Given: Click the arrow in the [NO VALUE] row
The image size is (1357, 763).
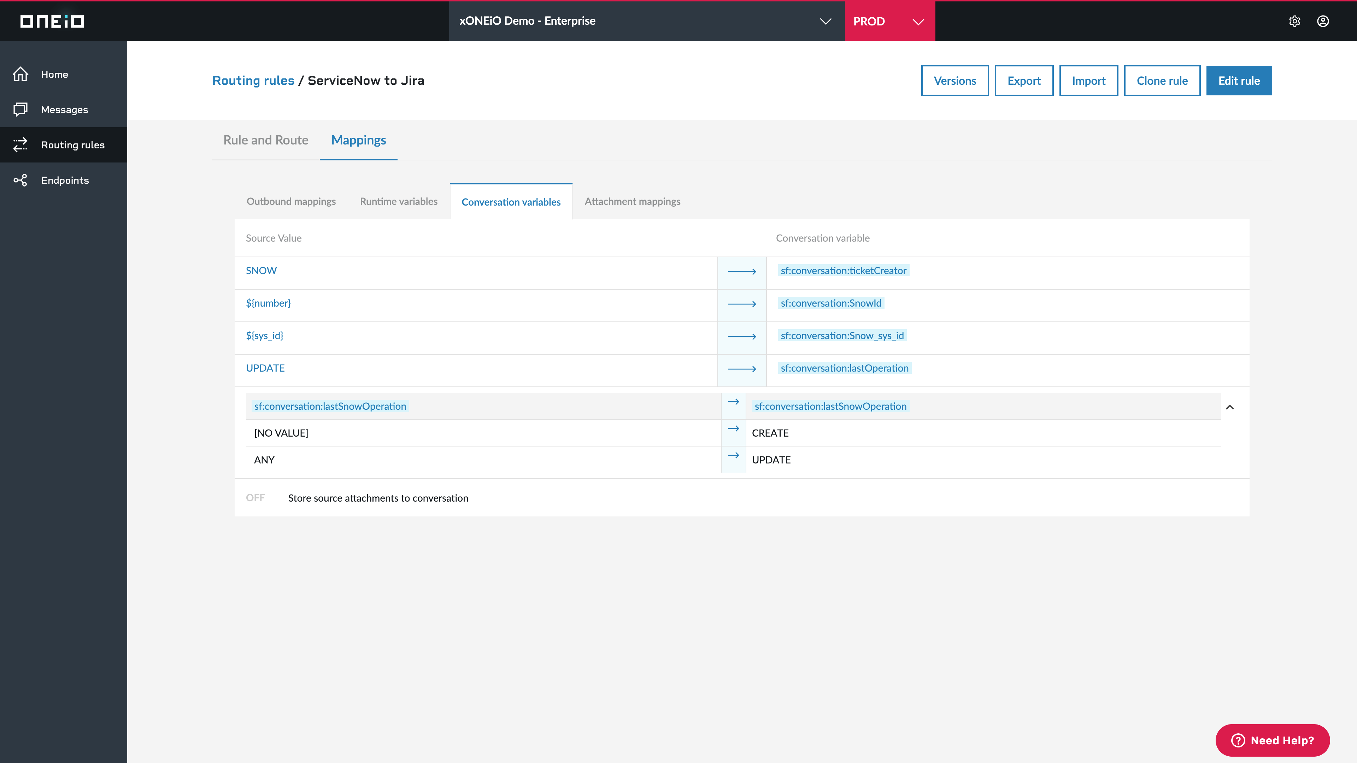Looking at the screenshot, I should [733, 428].
